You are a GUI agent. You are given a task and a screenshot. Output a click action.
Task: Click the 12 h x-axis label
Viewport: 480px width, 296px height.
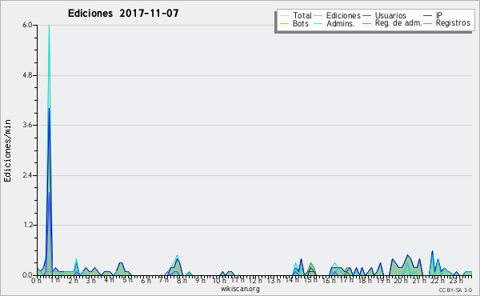255,281
